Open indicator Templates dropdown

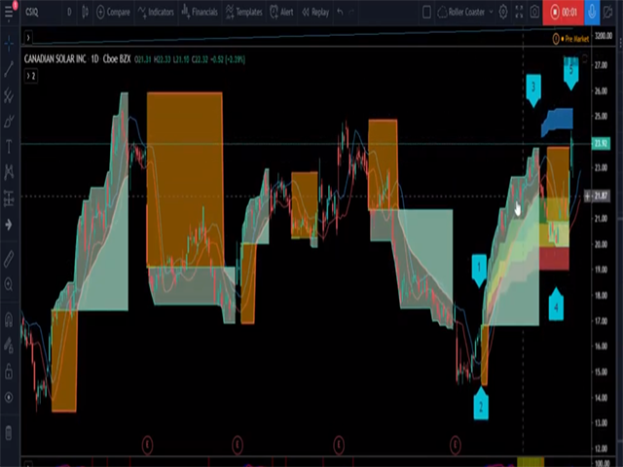click(x=244, y=13)
